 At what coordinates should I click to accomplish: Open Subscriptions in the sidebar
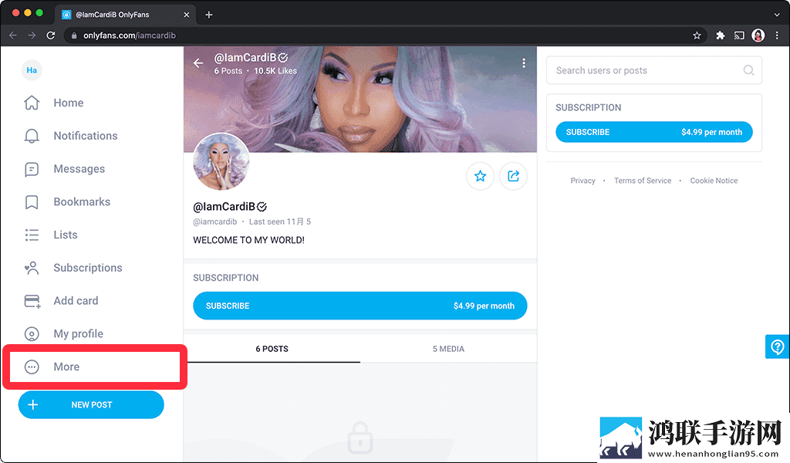click(x=73, y=268)
